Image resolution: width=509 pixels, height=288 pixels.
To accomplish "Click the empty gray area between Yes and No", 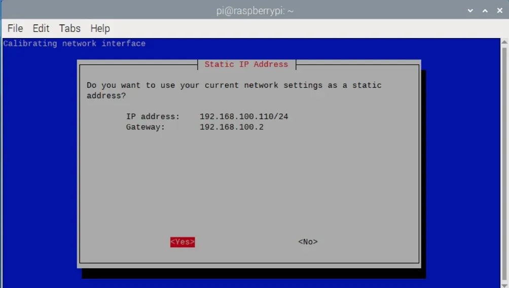I will pos(246,242).
